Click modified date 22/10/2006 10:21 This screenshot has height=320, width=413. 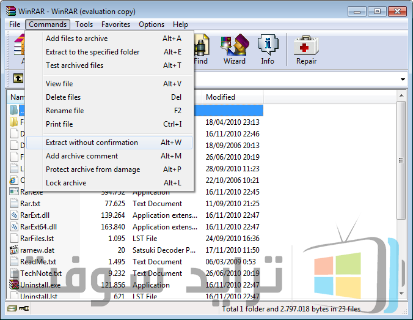(x=232, y=180)
